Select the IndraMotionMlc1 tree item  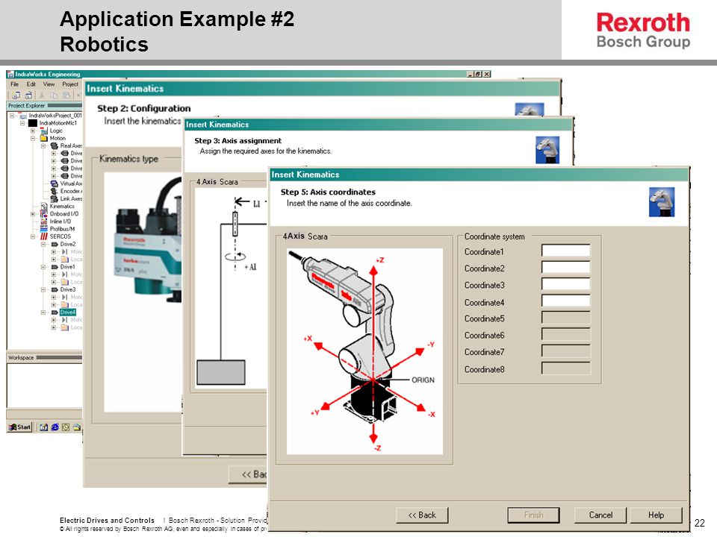point(58,123)
